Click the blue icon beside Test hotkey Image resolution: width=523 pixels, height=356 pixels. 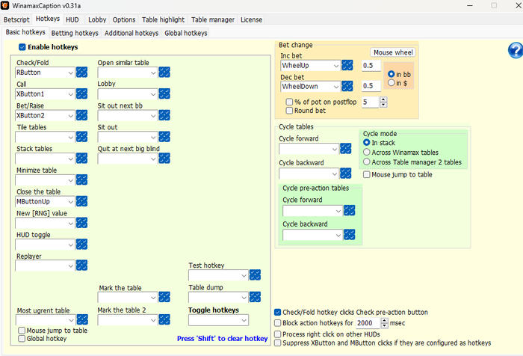point(255,275)
